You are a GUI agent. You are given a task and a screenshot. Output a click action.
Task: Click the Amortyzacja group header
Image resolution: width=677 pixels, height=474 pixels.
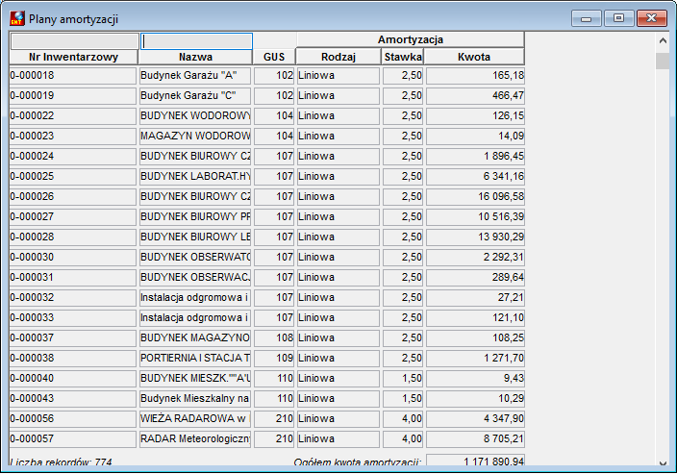(x=411, y=39)
